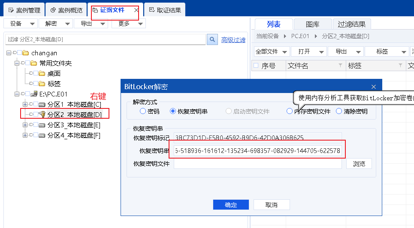This screenshot has height=228, width=414.
Task: Click the 取消 button in BitLocker dialog
Action: 272,205
